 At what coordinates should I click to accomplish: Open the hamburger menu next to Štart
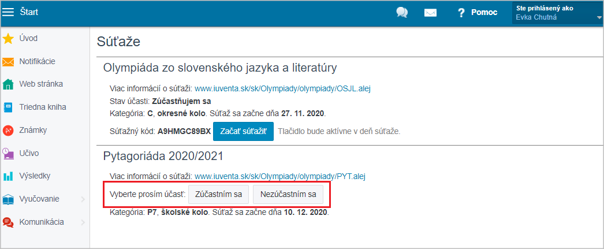coord(8,12)
